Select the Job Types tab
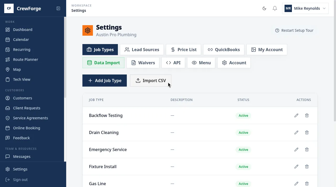Viewport: 336px width, 187px height. (x=100, y=50)
